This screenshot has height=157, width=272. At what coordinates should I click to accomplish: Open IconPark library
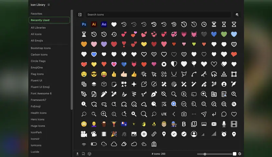pos(36,132)
